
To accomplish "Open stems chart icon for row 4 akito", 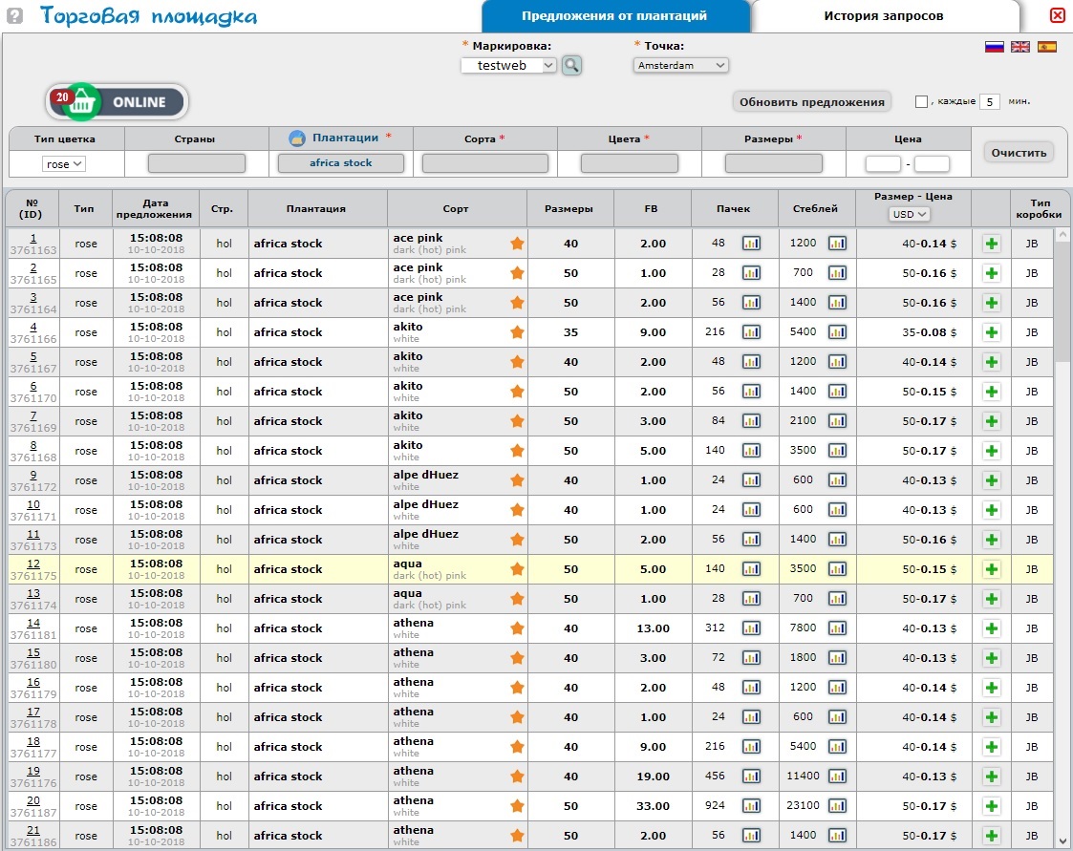I will click(x=837, y=332).
